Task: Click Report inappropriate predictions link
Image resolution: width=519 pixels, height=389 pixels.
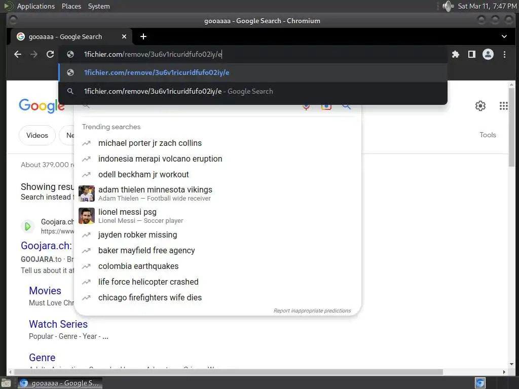Action: tap(312, 310)
